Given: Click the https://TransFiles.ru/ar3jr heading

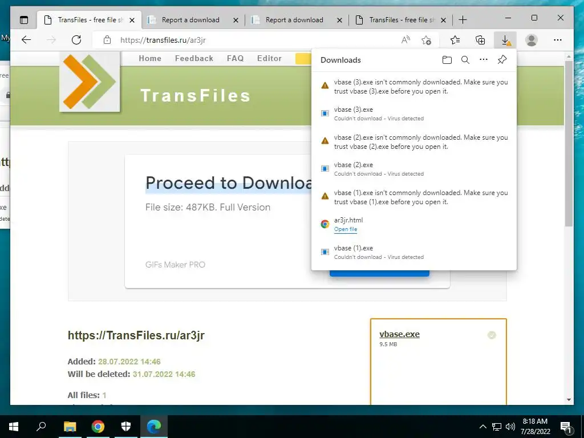Looking at the screenshot, I should pyautogui.click(x=136, y=335).
